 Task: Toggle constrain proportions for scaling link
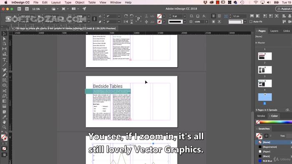(x=94, y=19)
